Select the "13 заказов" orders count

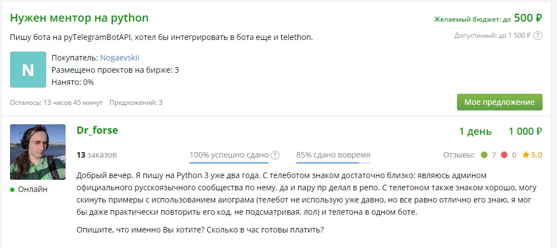pyautogui.click(x=96, y=155)
